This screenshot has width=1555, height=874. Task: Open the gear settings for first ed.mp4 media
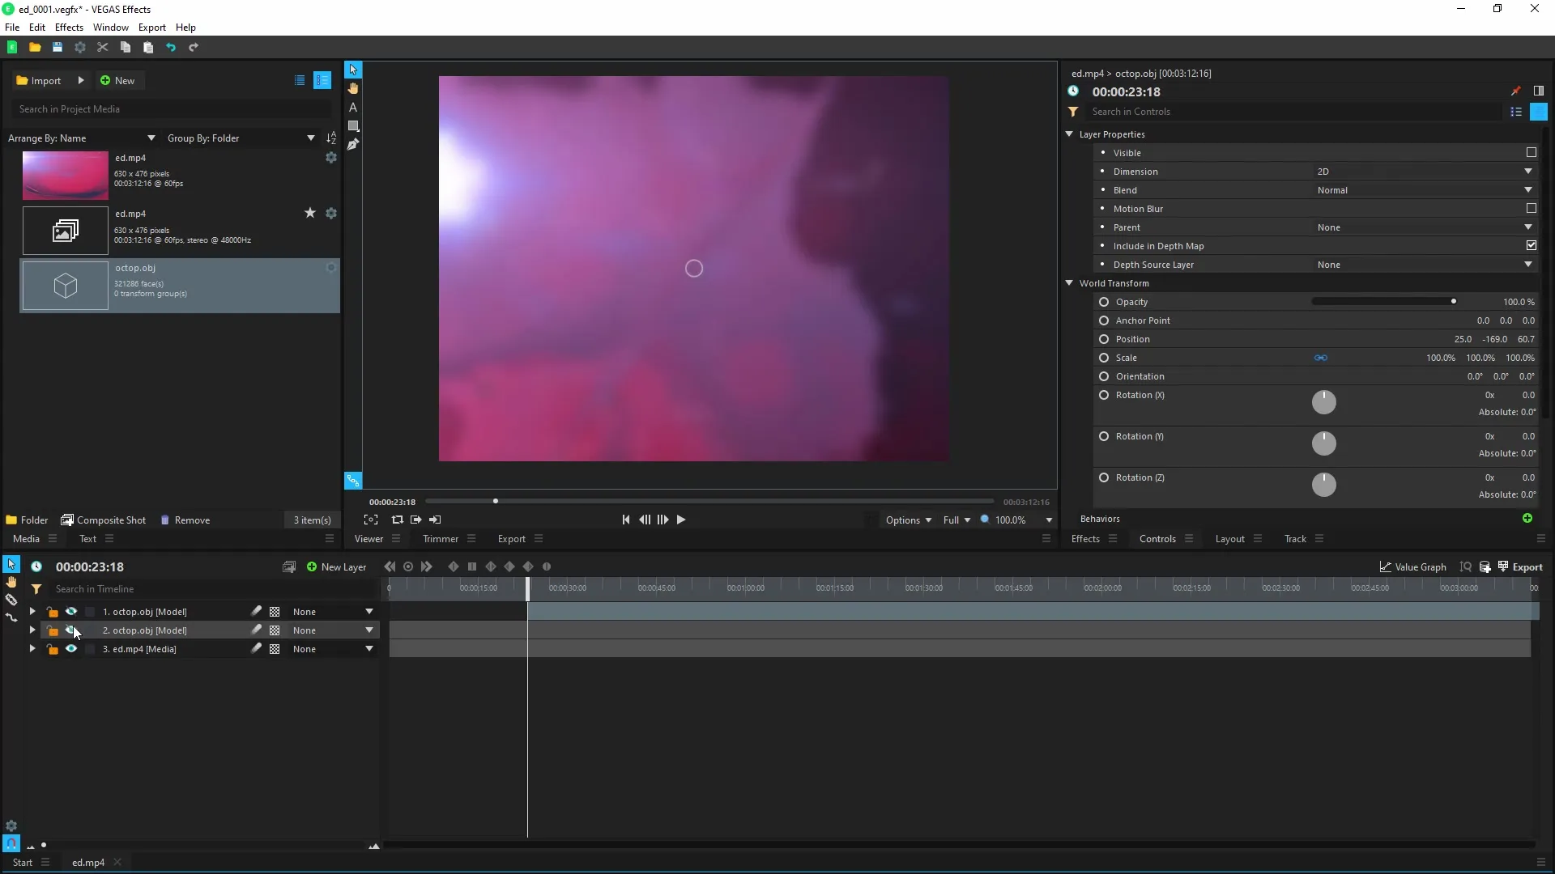point(331,158)
